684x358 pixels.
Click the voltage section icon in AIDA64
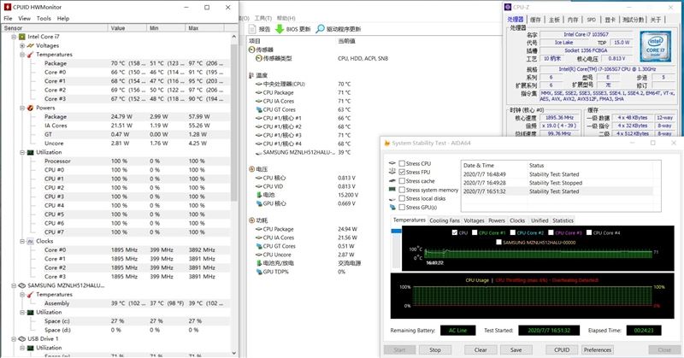251,169
